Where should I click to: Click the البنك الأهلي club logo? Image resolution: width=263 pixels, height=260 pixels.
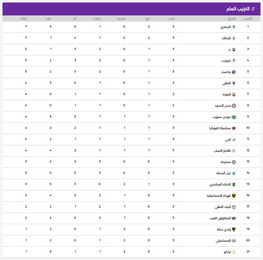pos(234,207)
